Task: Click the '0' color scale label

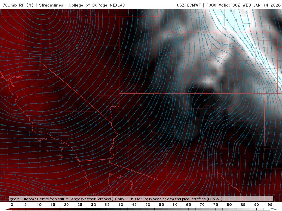Action: click(12, 205)
